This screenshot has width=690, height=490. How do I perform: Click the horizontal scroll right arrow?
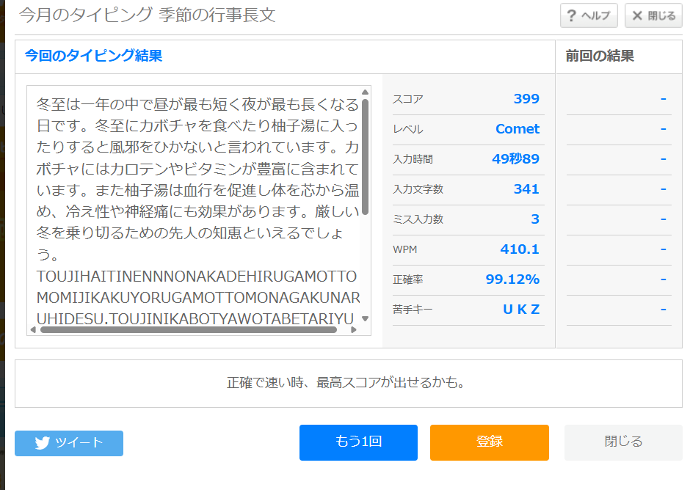coord(354,329)
